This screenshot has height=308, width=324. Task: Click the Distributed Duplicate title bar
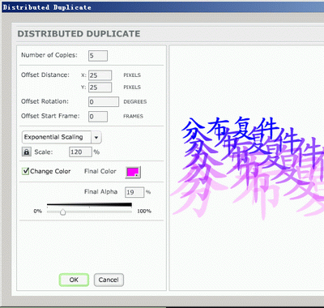(162, 7)
